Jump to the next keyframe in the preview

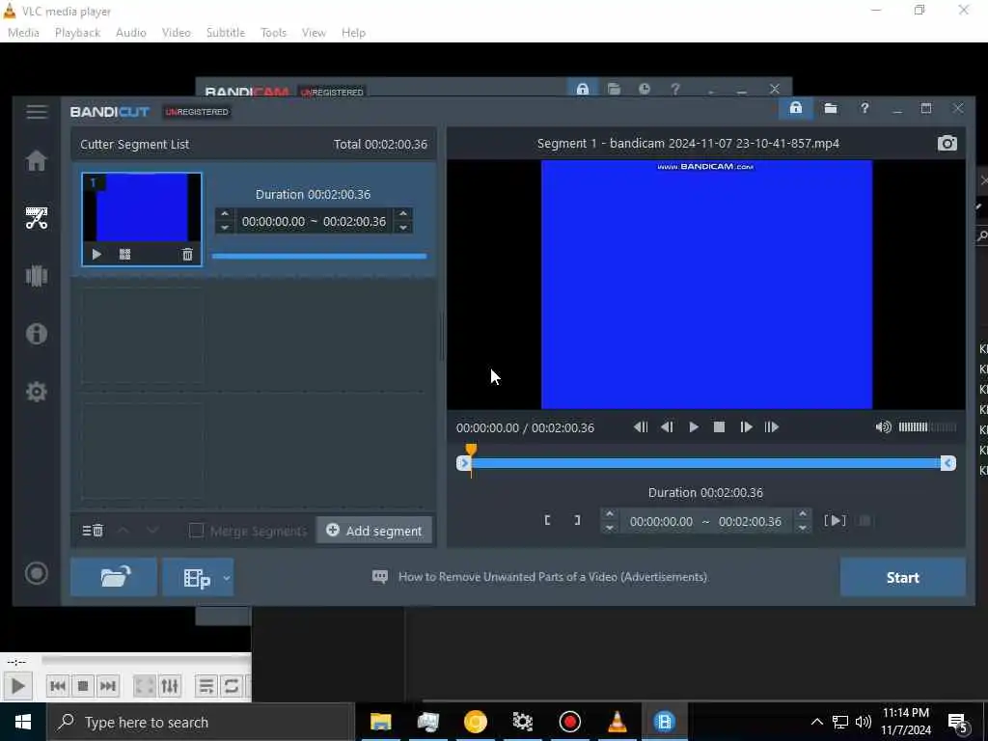tap(771, 427)
